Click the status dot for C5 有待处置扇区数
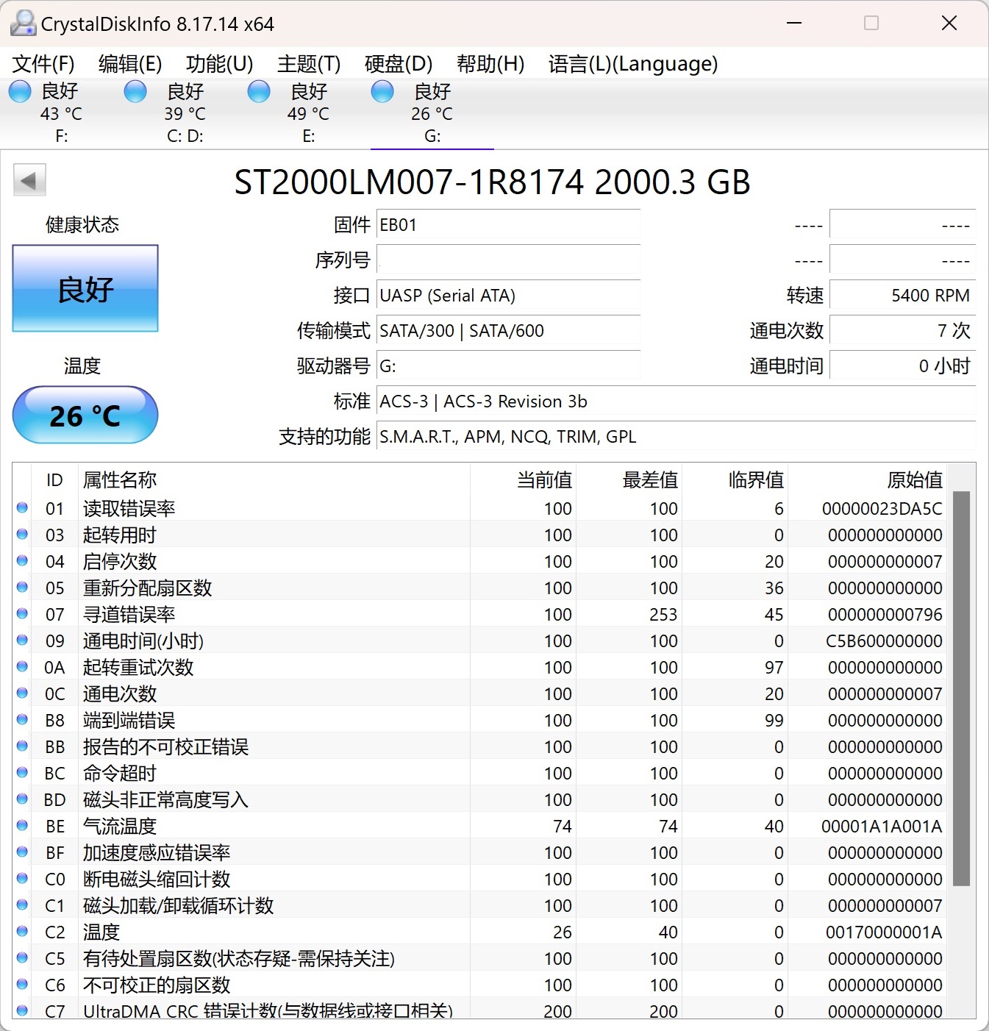989x1031 pixels. (x=22, y=957)
